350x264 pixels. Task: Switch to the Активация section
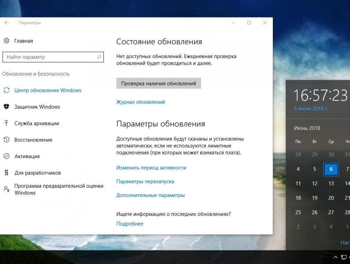(27, 156)
